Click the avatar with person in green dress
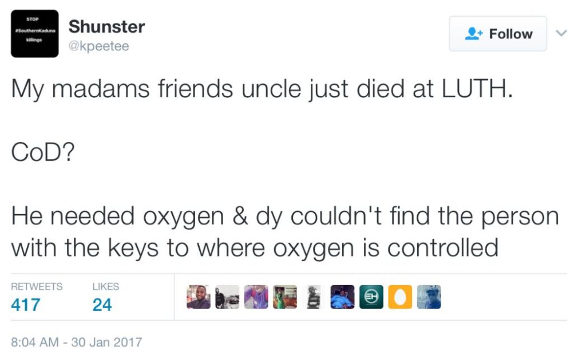The width and height of the screenshot is (586, 355). (x=285, y=297)
